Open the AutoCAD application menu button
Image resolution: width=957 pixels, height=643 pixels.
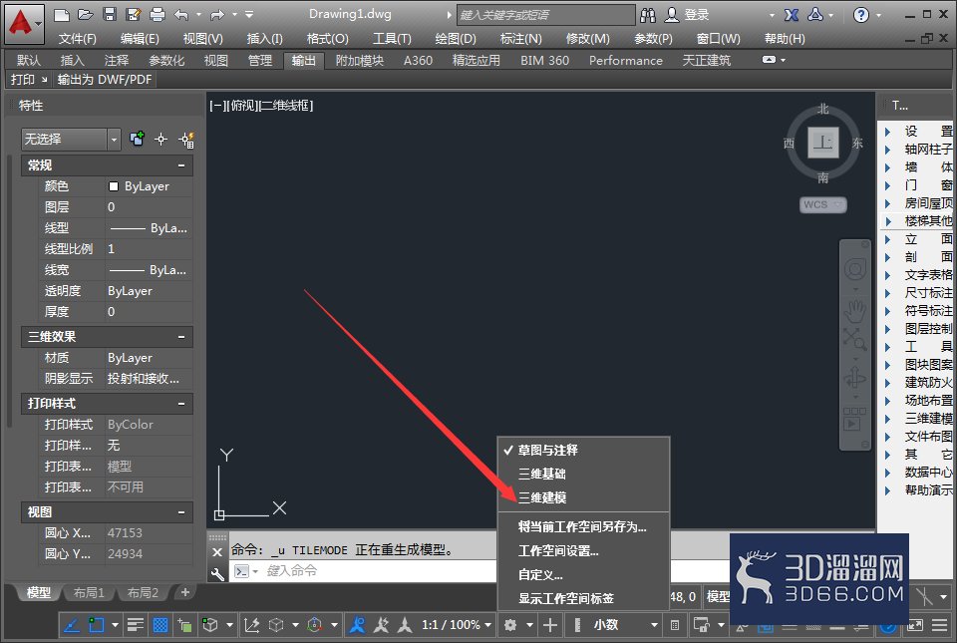(24, 23)
